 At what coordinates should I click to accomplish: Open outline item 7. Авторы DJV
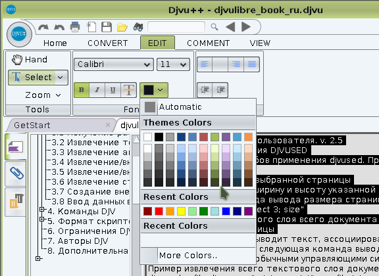coord(78,241)
